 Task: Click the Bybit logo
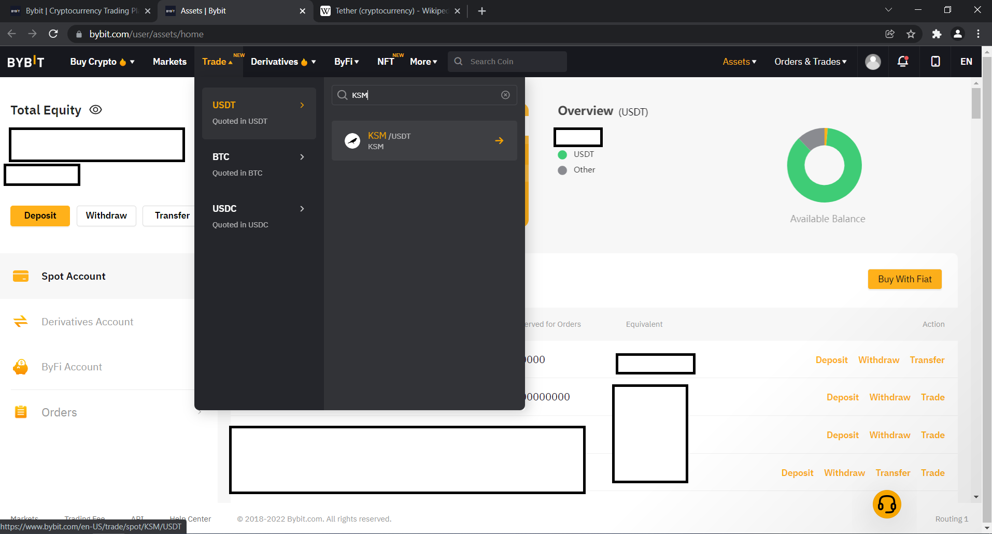pos(26,62)
